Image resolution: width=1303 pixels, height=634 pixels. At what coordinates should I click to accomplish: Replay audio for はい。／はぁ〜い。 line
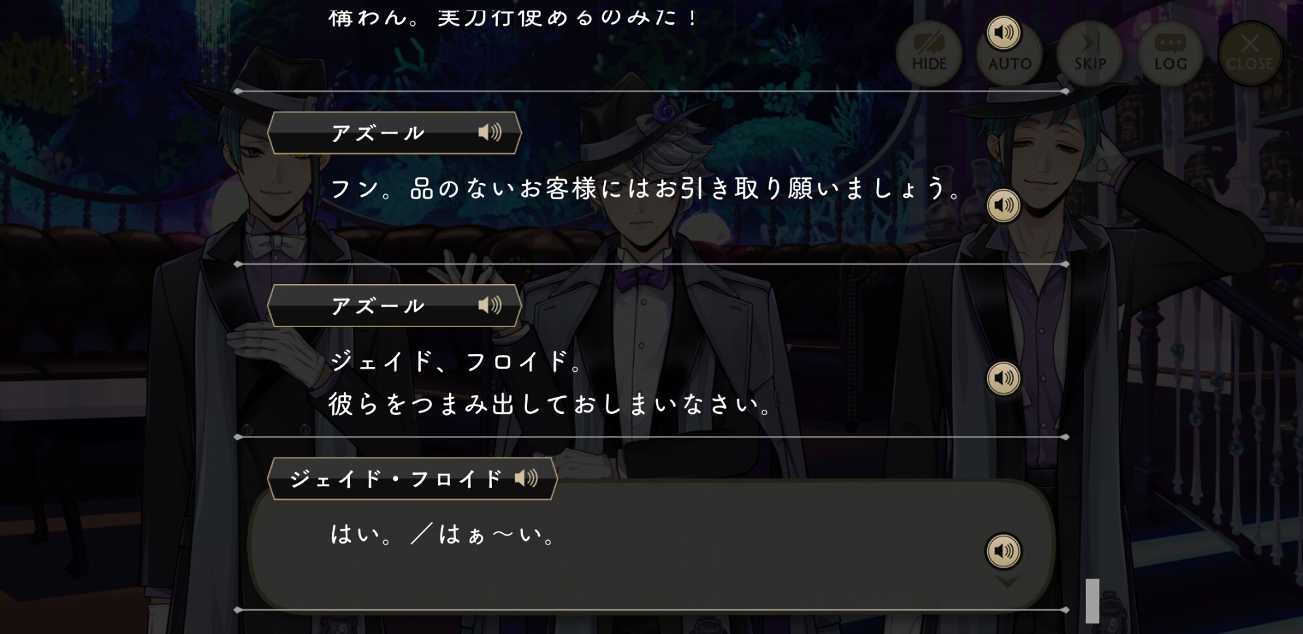click(x=1003, y=551)
